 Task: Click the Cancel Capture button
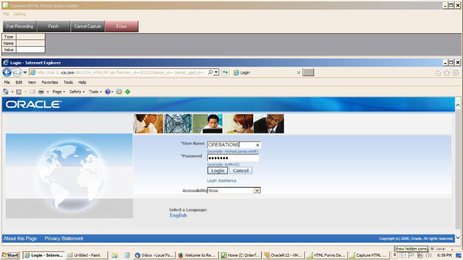tap(88, 26)
